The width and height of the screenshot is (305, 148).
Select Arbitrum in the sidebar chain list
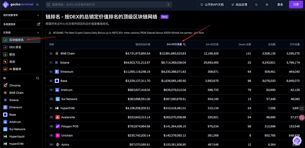(21, 122)
